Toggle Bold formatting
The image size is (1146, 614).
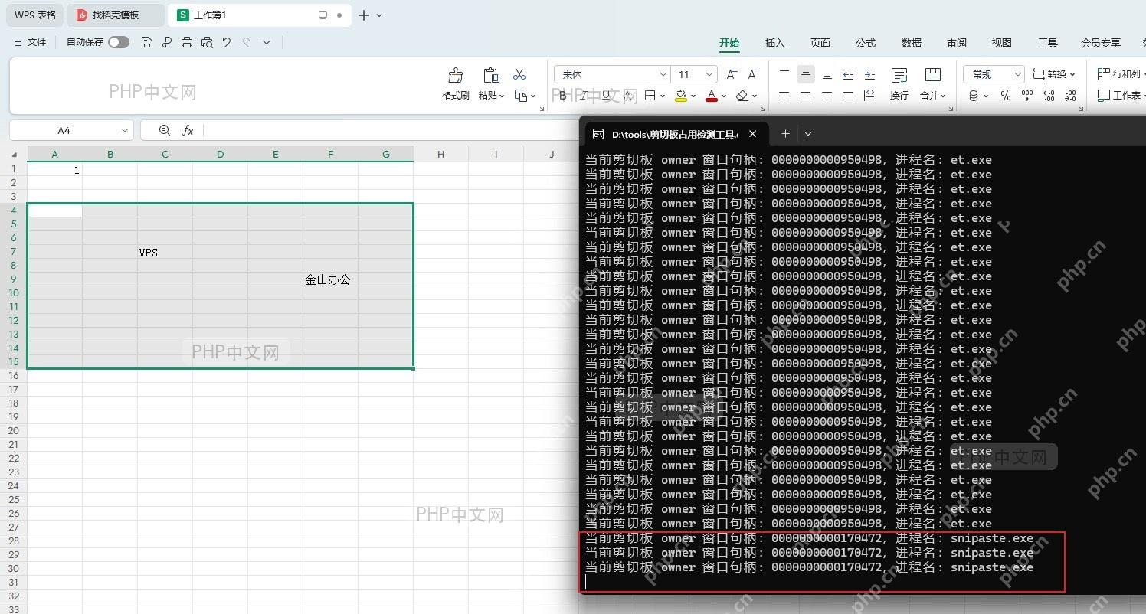[563, 96]
